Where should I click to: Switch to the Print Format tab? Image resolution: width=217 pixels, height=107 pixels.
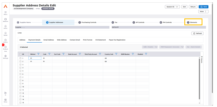[88, 40]
